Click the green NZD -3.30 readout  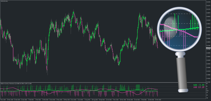click(199, 85)
